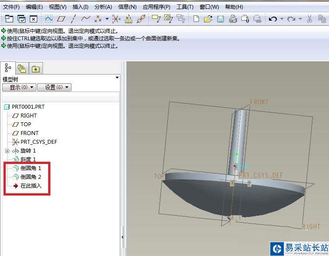Click the send mail with attachment icon
Screen dimensions: 329x256
[245, 19]
